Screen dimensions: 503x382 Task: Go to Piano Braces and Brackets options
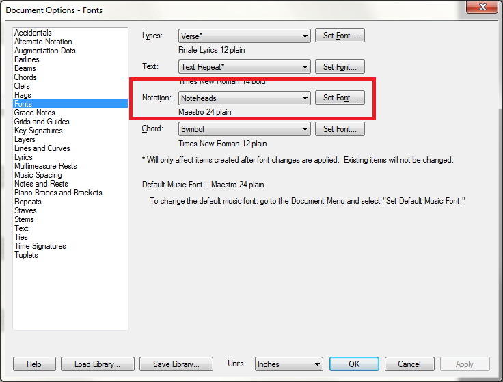click(x=58, y=193)
